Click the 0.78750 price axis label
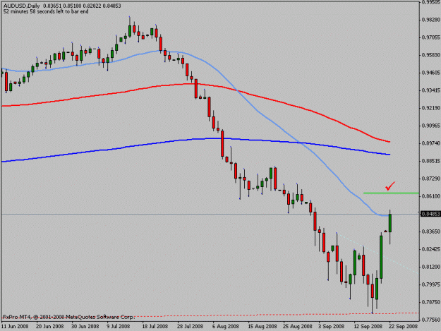Viewport: 441px width, 331px height. pos(430,302)
